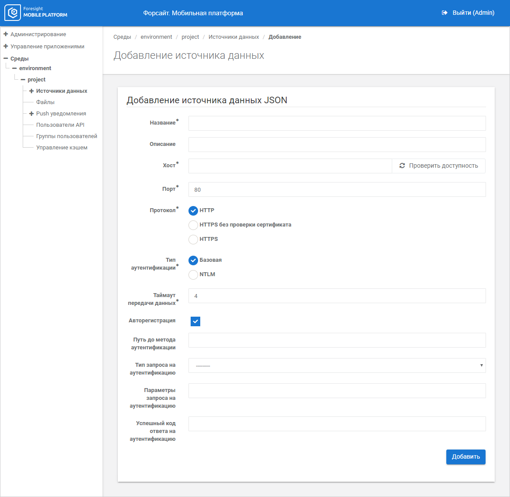Click the refresh icon in Проверить доступность
The image size is (510, 497).
(402, 166)
